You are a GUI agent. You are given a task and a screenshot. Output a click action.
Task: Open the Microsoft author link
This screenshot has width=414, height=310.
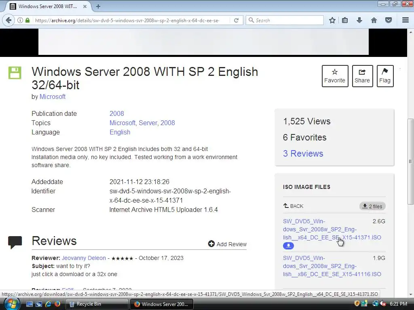click(x=53, y=97)
